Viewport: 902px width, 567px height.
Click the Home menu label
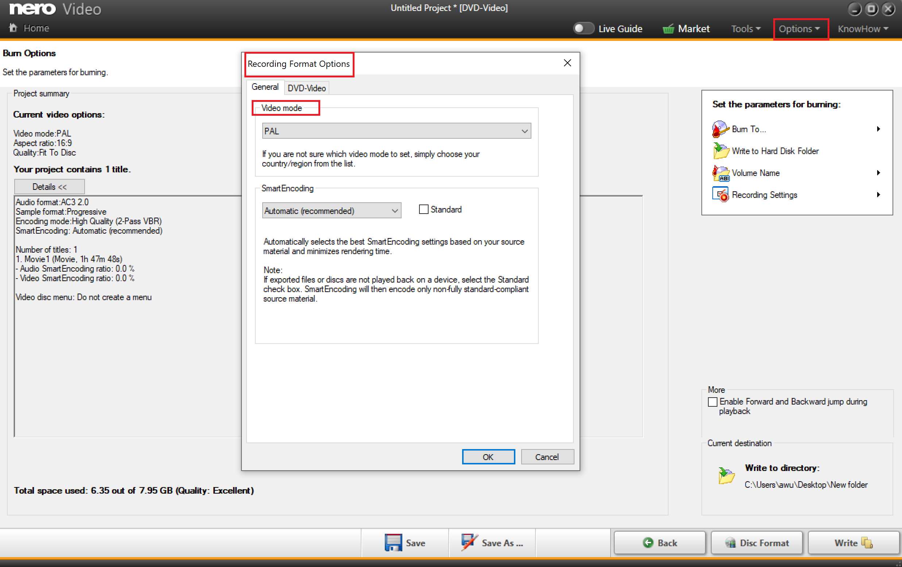pos(36,28)
